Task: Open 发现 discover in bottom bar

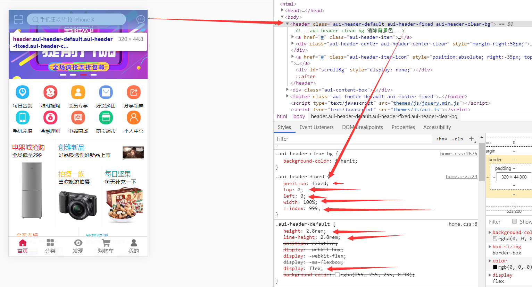Action: coord(78,246)
